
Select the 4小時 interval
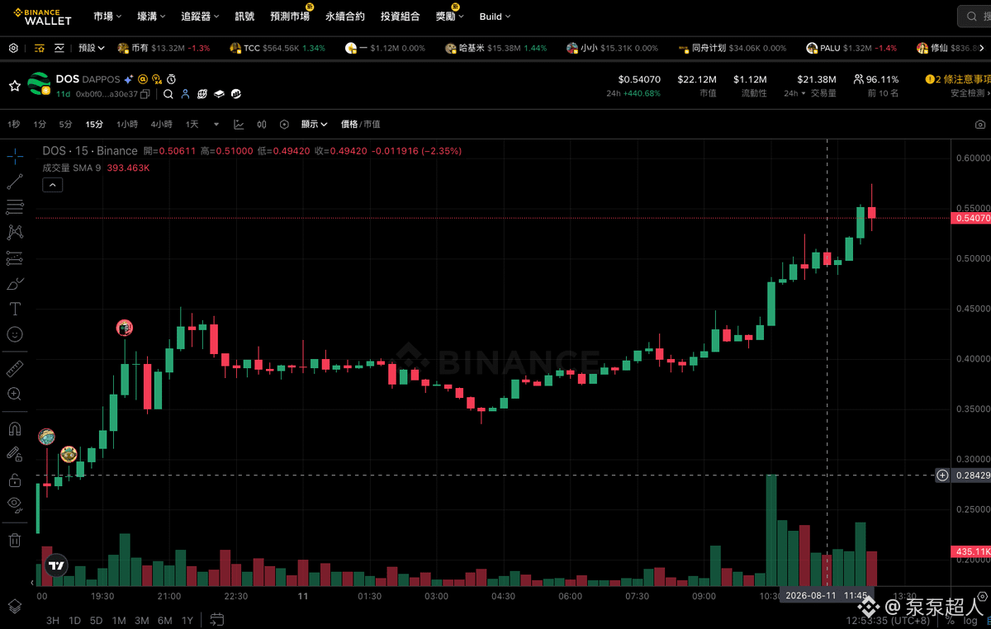(x=161, y=125)
